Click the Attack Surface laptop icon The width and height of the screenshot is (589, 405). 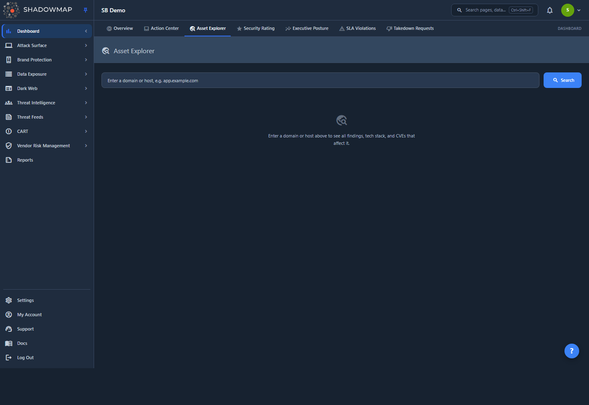[9, 45]
